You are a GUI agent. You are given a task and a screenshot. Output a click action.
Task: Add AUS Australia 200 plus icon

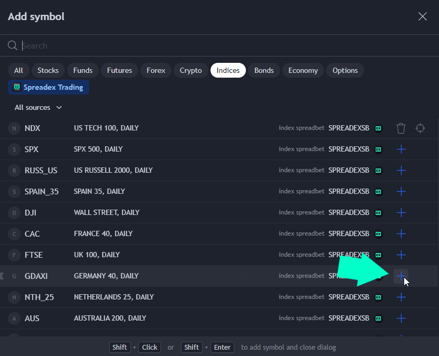[x=401, y=318]
